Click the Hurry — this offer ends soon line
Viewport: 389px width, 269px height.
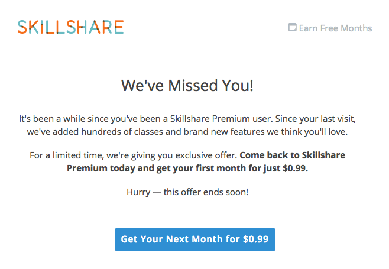click(x=187, y=192)
